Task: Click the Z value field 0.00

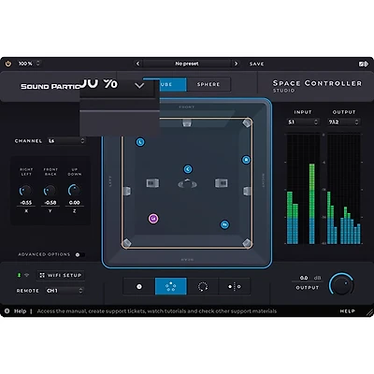Action: point(75,203)
